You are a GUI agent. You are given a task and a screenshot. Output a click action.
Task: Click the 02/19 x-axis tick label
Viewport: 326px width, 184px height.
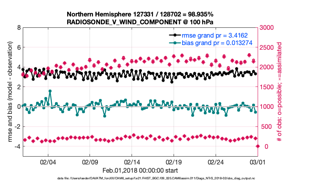pyautogui.click(x=174, y=162)
